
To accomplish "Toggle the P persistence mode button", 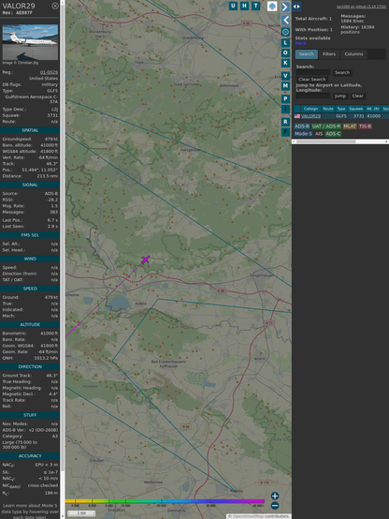I will click(285, 98).
